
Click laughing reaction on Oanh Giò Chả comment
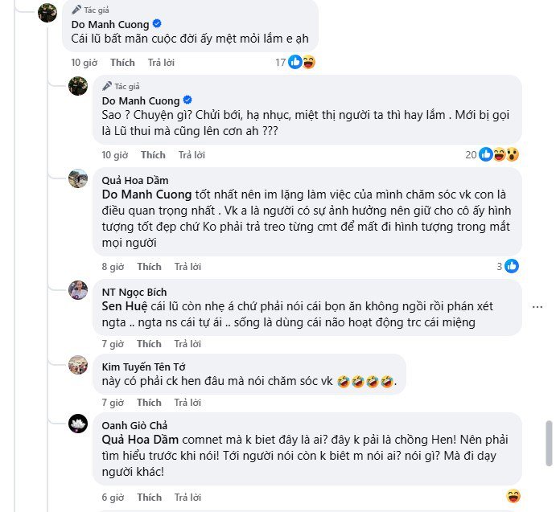pyautogui.click(x=513, y=496)
